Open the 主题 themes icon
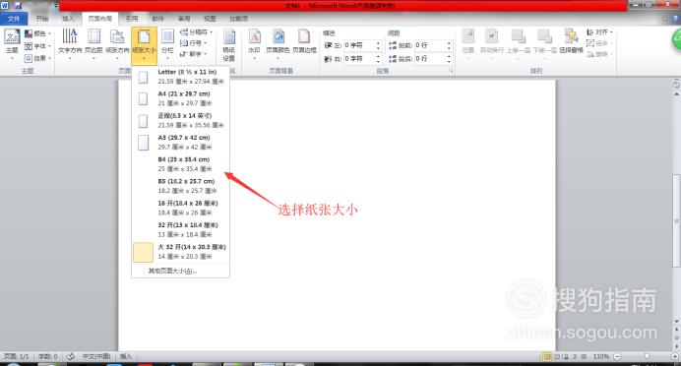Screen dimensions: 681x366 tap(12, 42)
